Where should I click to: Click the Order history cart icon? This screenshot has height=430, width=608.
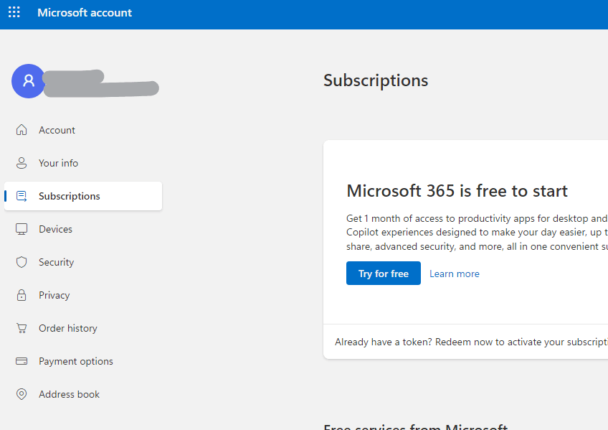click(22, 328)
